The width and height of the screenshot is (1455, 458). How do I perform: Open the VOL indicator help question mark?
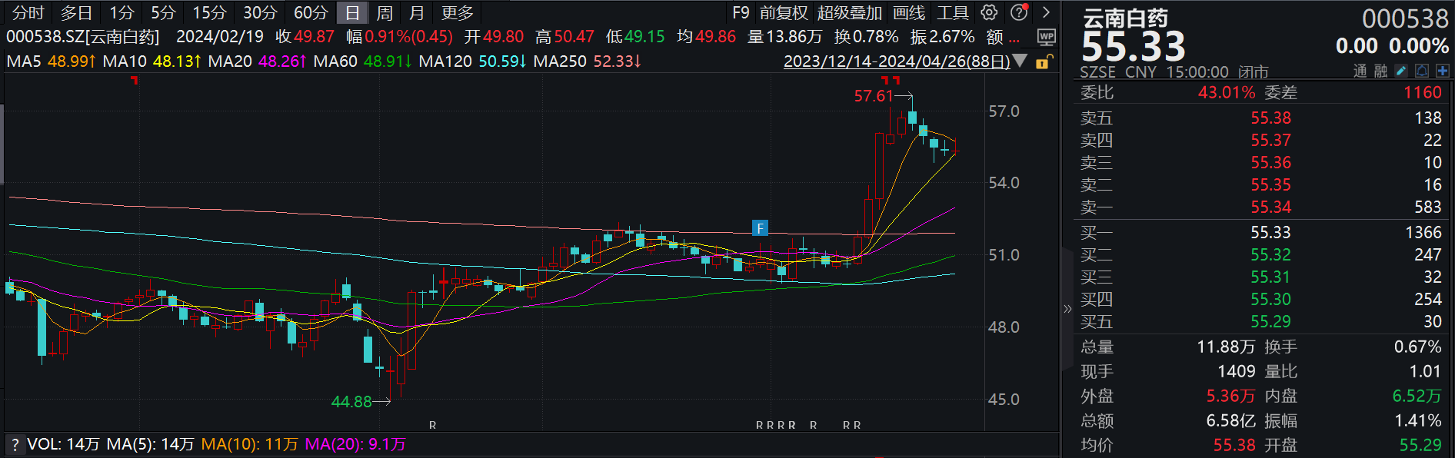(x=15, y=444)
